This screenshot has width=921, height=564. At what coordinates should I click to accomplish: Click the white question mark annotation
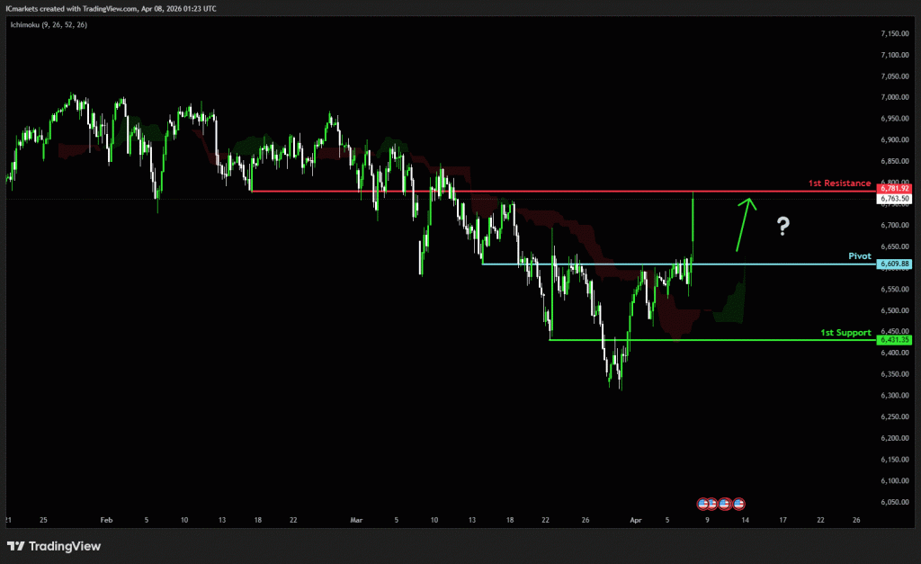coord(783,227)
